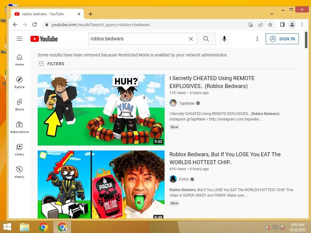Click the YouTube logo
The height and width of the screenshot is (233, 311).
(x=44, y=39)
